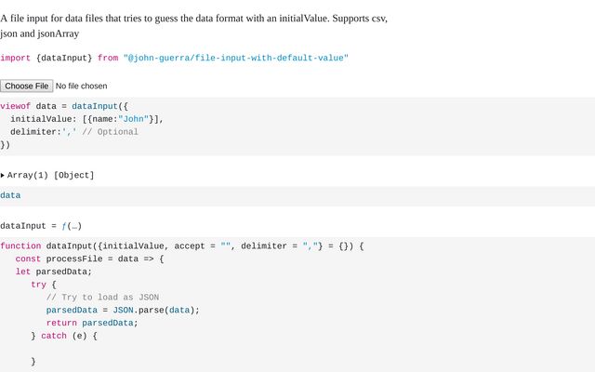This screenshot has width=595, height=372.
Task: Click the initialValue line in the code cell
Action: [x=86, y=119]
